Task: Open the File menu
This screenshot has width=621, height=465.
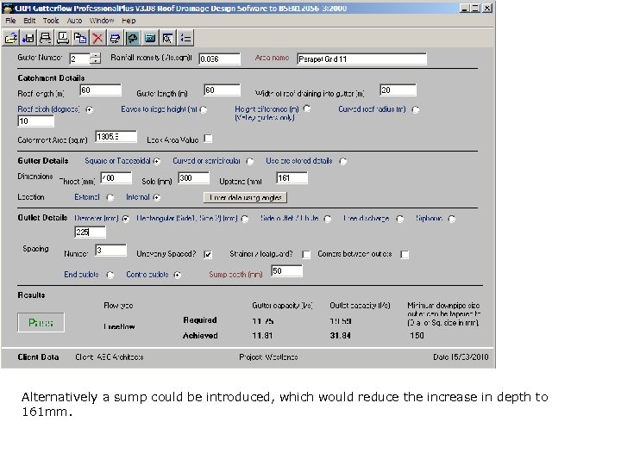Action: (x=10, y=21)
